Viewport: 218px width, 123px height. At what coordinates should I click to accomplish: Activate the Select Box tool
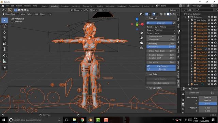pyautogui.click(x=4, y=20)
